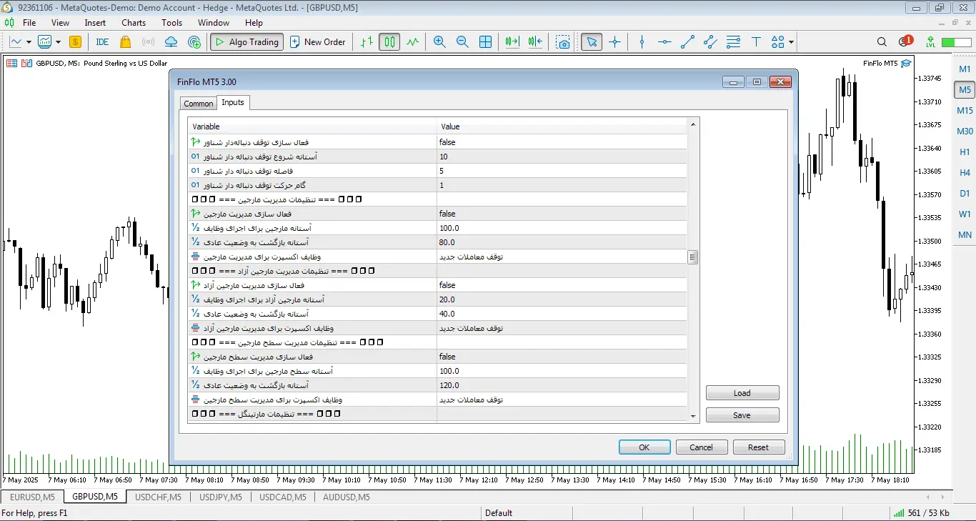Viewport: 976px width, 521px height.
Task: Open the IDE MetaEditor button
Action: tap(102, 42)
